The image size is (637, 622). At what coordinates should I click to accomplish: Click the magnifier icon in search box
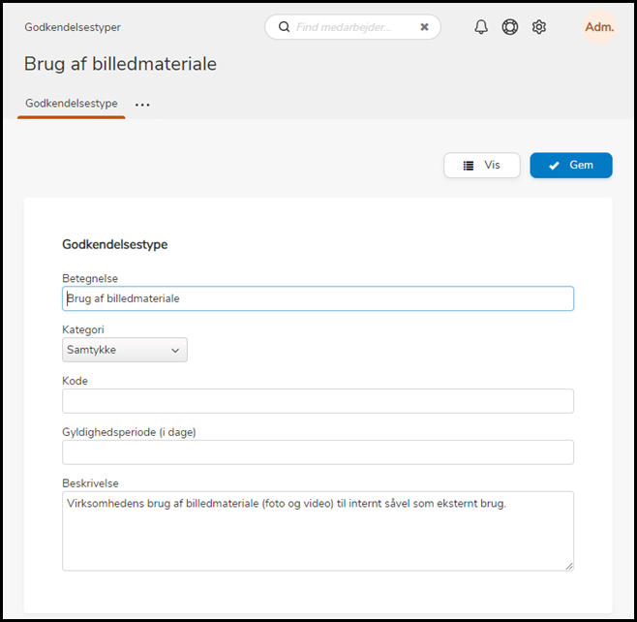(284, 27)
